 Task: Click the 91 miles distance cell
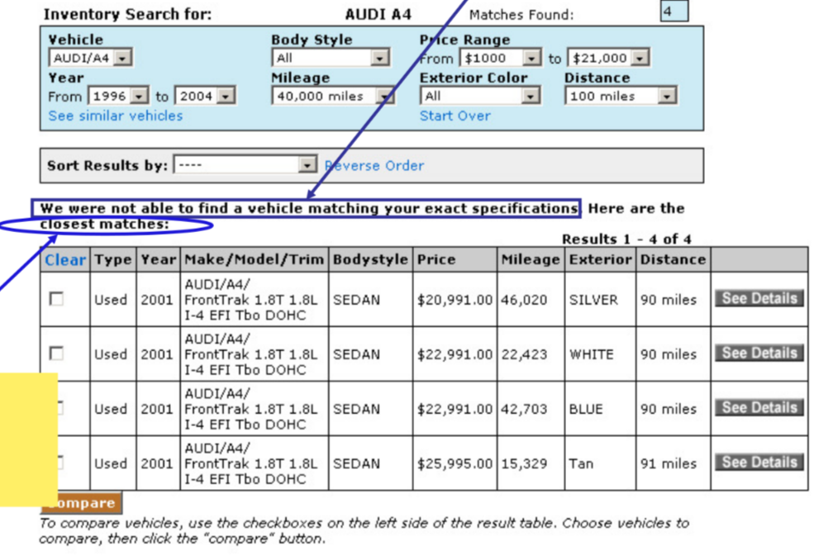[673, 463]
